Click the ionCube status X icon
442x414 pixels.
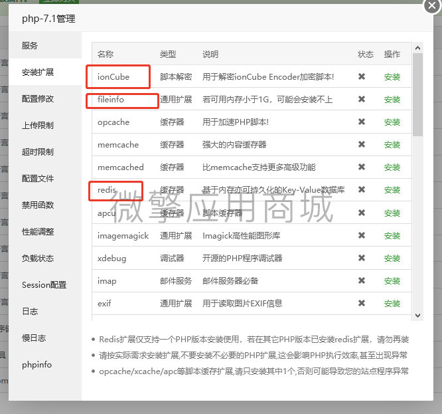362,76
